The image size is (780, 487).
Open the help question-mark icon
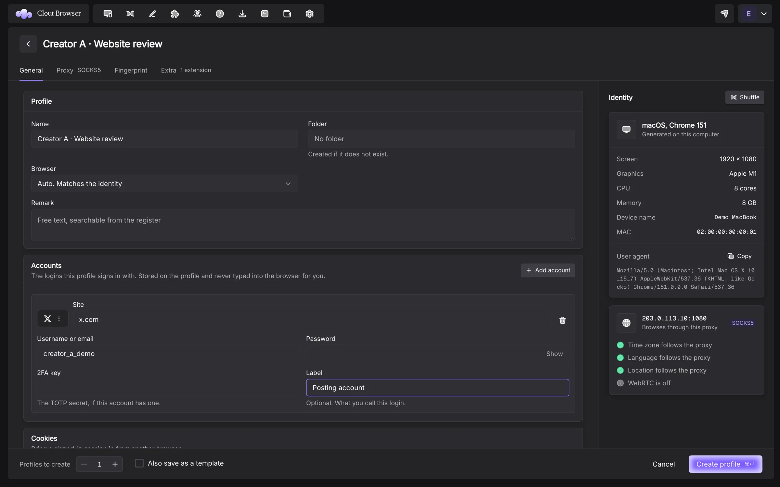[x=220, y=14]
